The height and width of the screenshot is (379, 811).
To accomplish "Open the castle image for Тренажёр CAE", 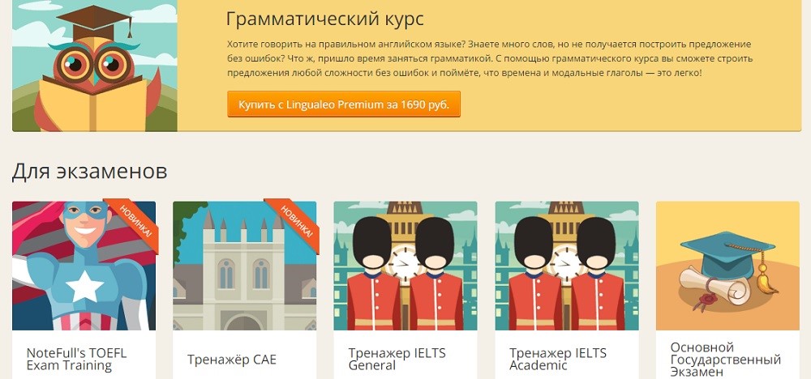I will click(x=245, y=266).
